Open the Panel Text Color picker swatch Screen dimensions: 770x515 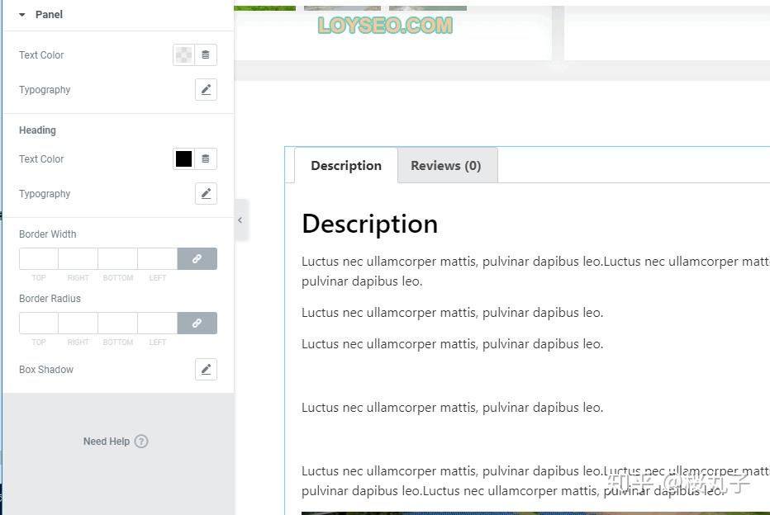[x=183, y=55]
